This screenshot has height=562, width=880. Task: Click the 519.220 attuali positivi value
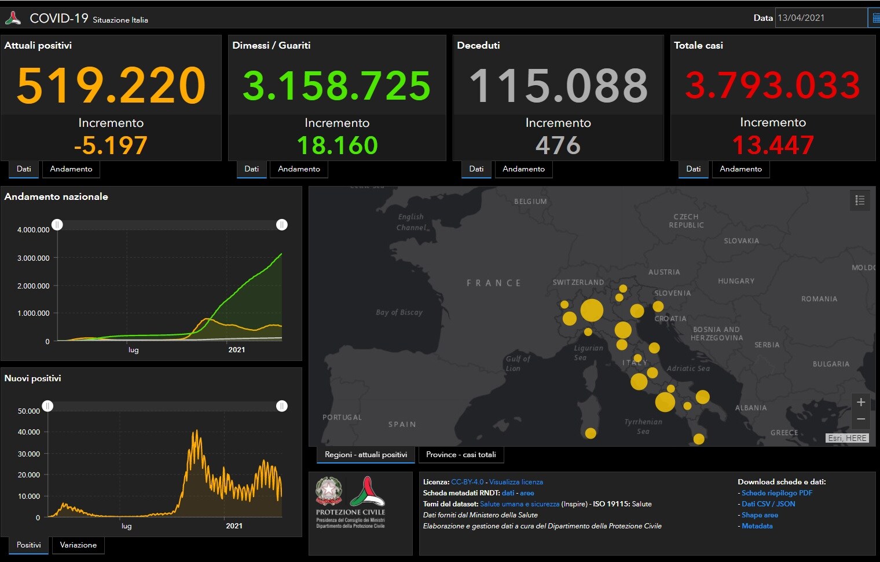pyautogui.click(x=111, y=86)
